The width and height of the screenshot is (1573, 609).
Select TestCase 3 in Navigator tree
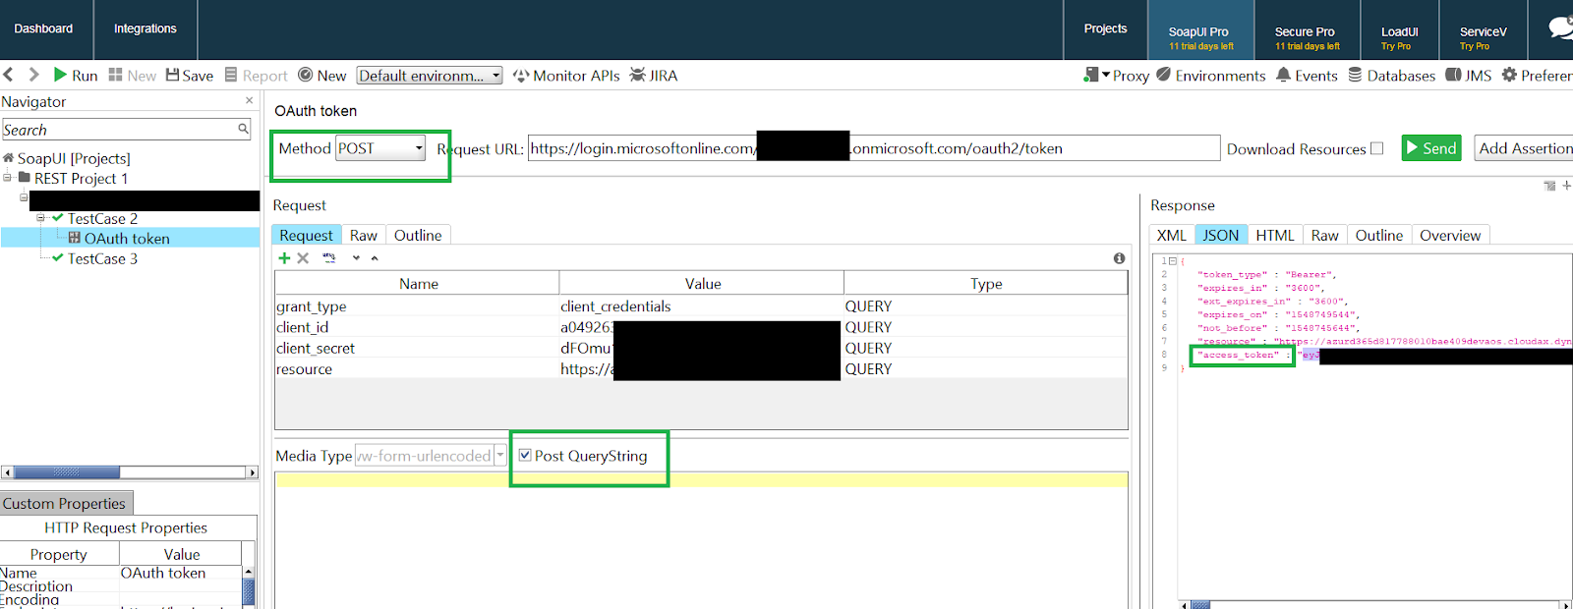tap(102, 258)
